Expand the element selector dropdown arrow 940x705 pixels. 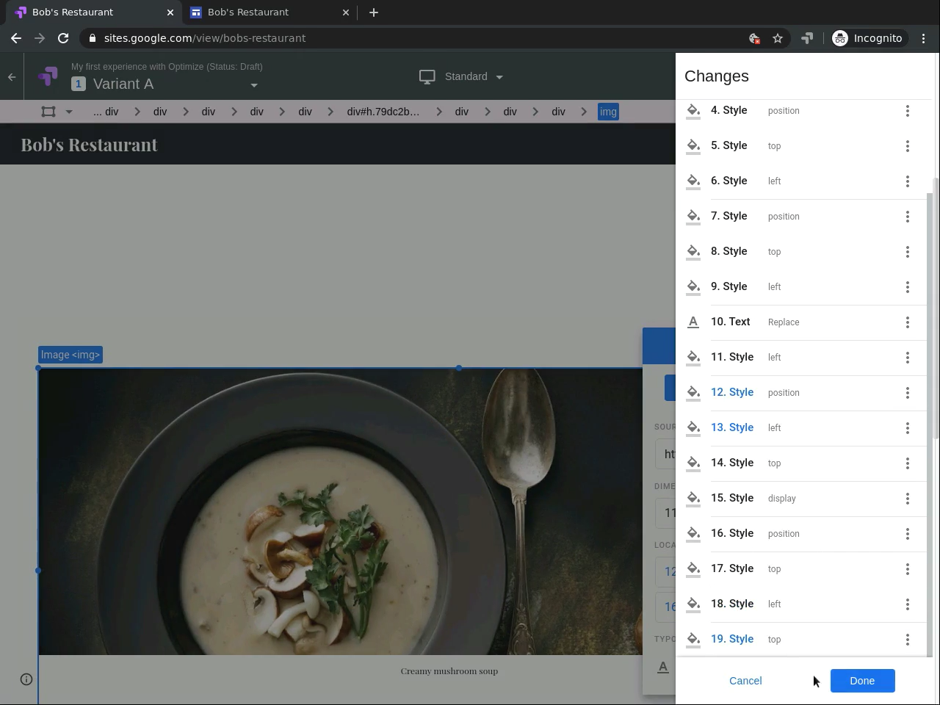coord(69,112)
